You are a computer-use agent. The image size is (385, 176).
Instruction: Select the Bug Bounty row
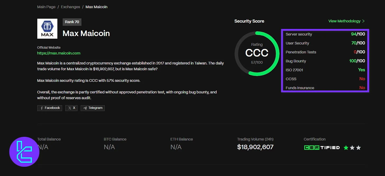(x=325, y=61)
